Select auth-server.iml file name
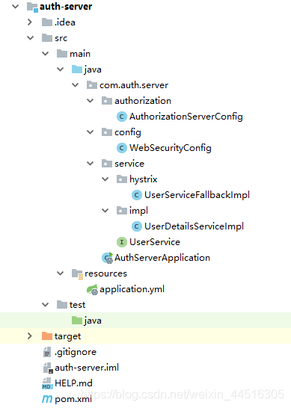 (87, 368)
